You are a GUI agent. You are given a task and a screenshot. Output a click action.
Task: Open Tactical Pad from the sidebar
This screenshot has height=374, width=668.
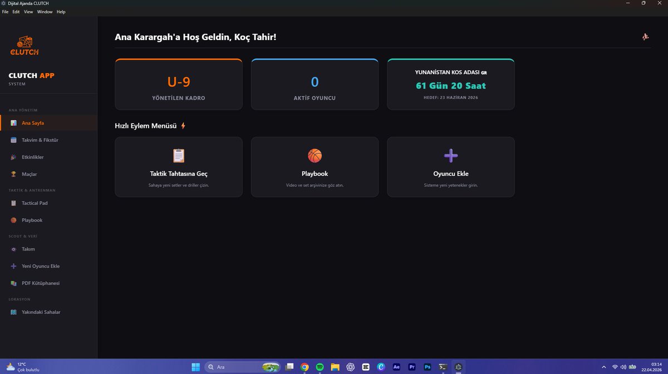13,203
